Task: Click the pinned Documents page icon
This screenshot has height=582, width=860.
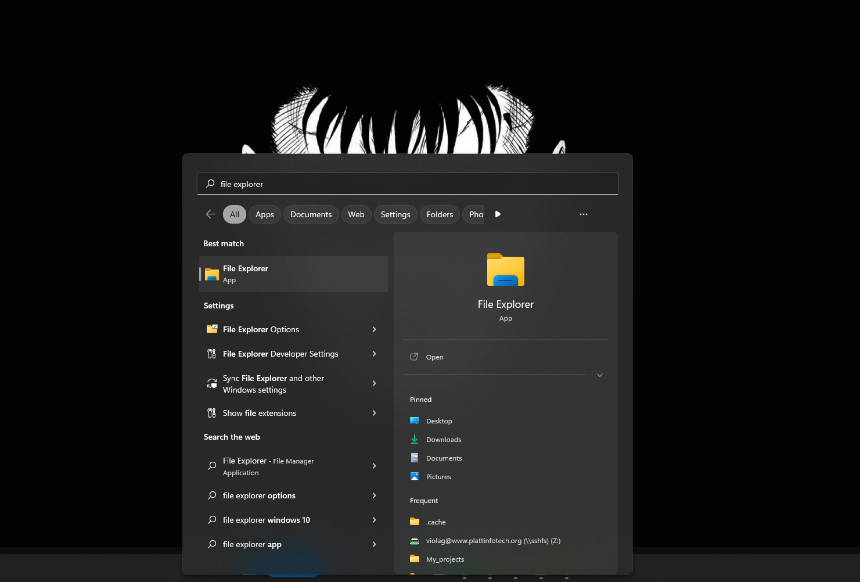Action: (x=415, y=458)
